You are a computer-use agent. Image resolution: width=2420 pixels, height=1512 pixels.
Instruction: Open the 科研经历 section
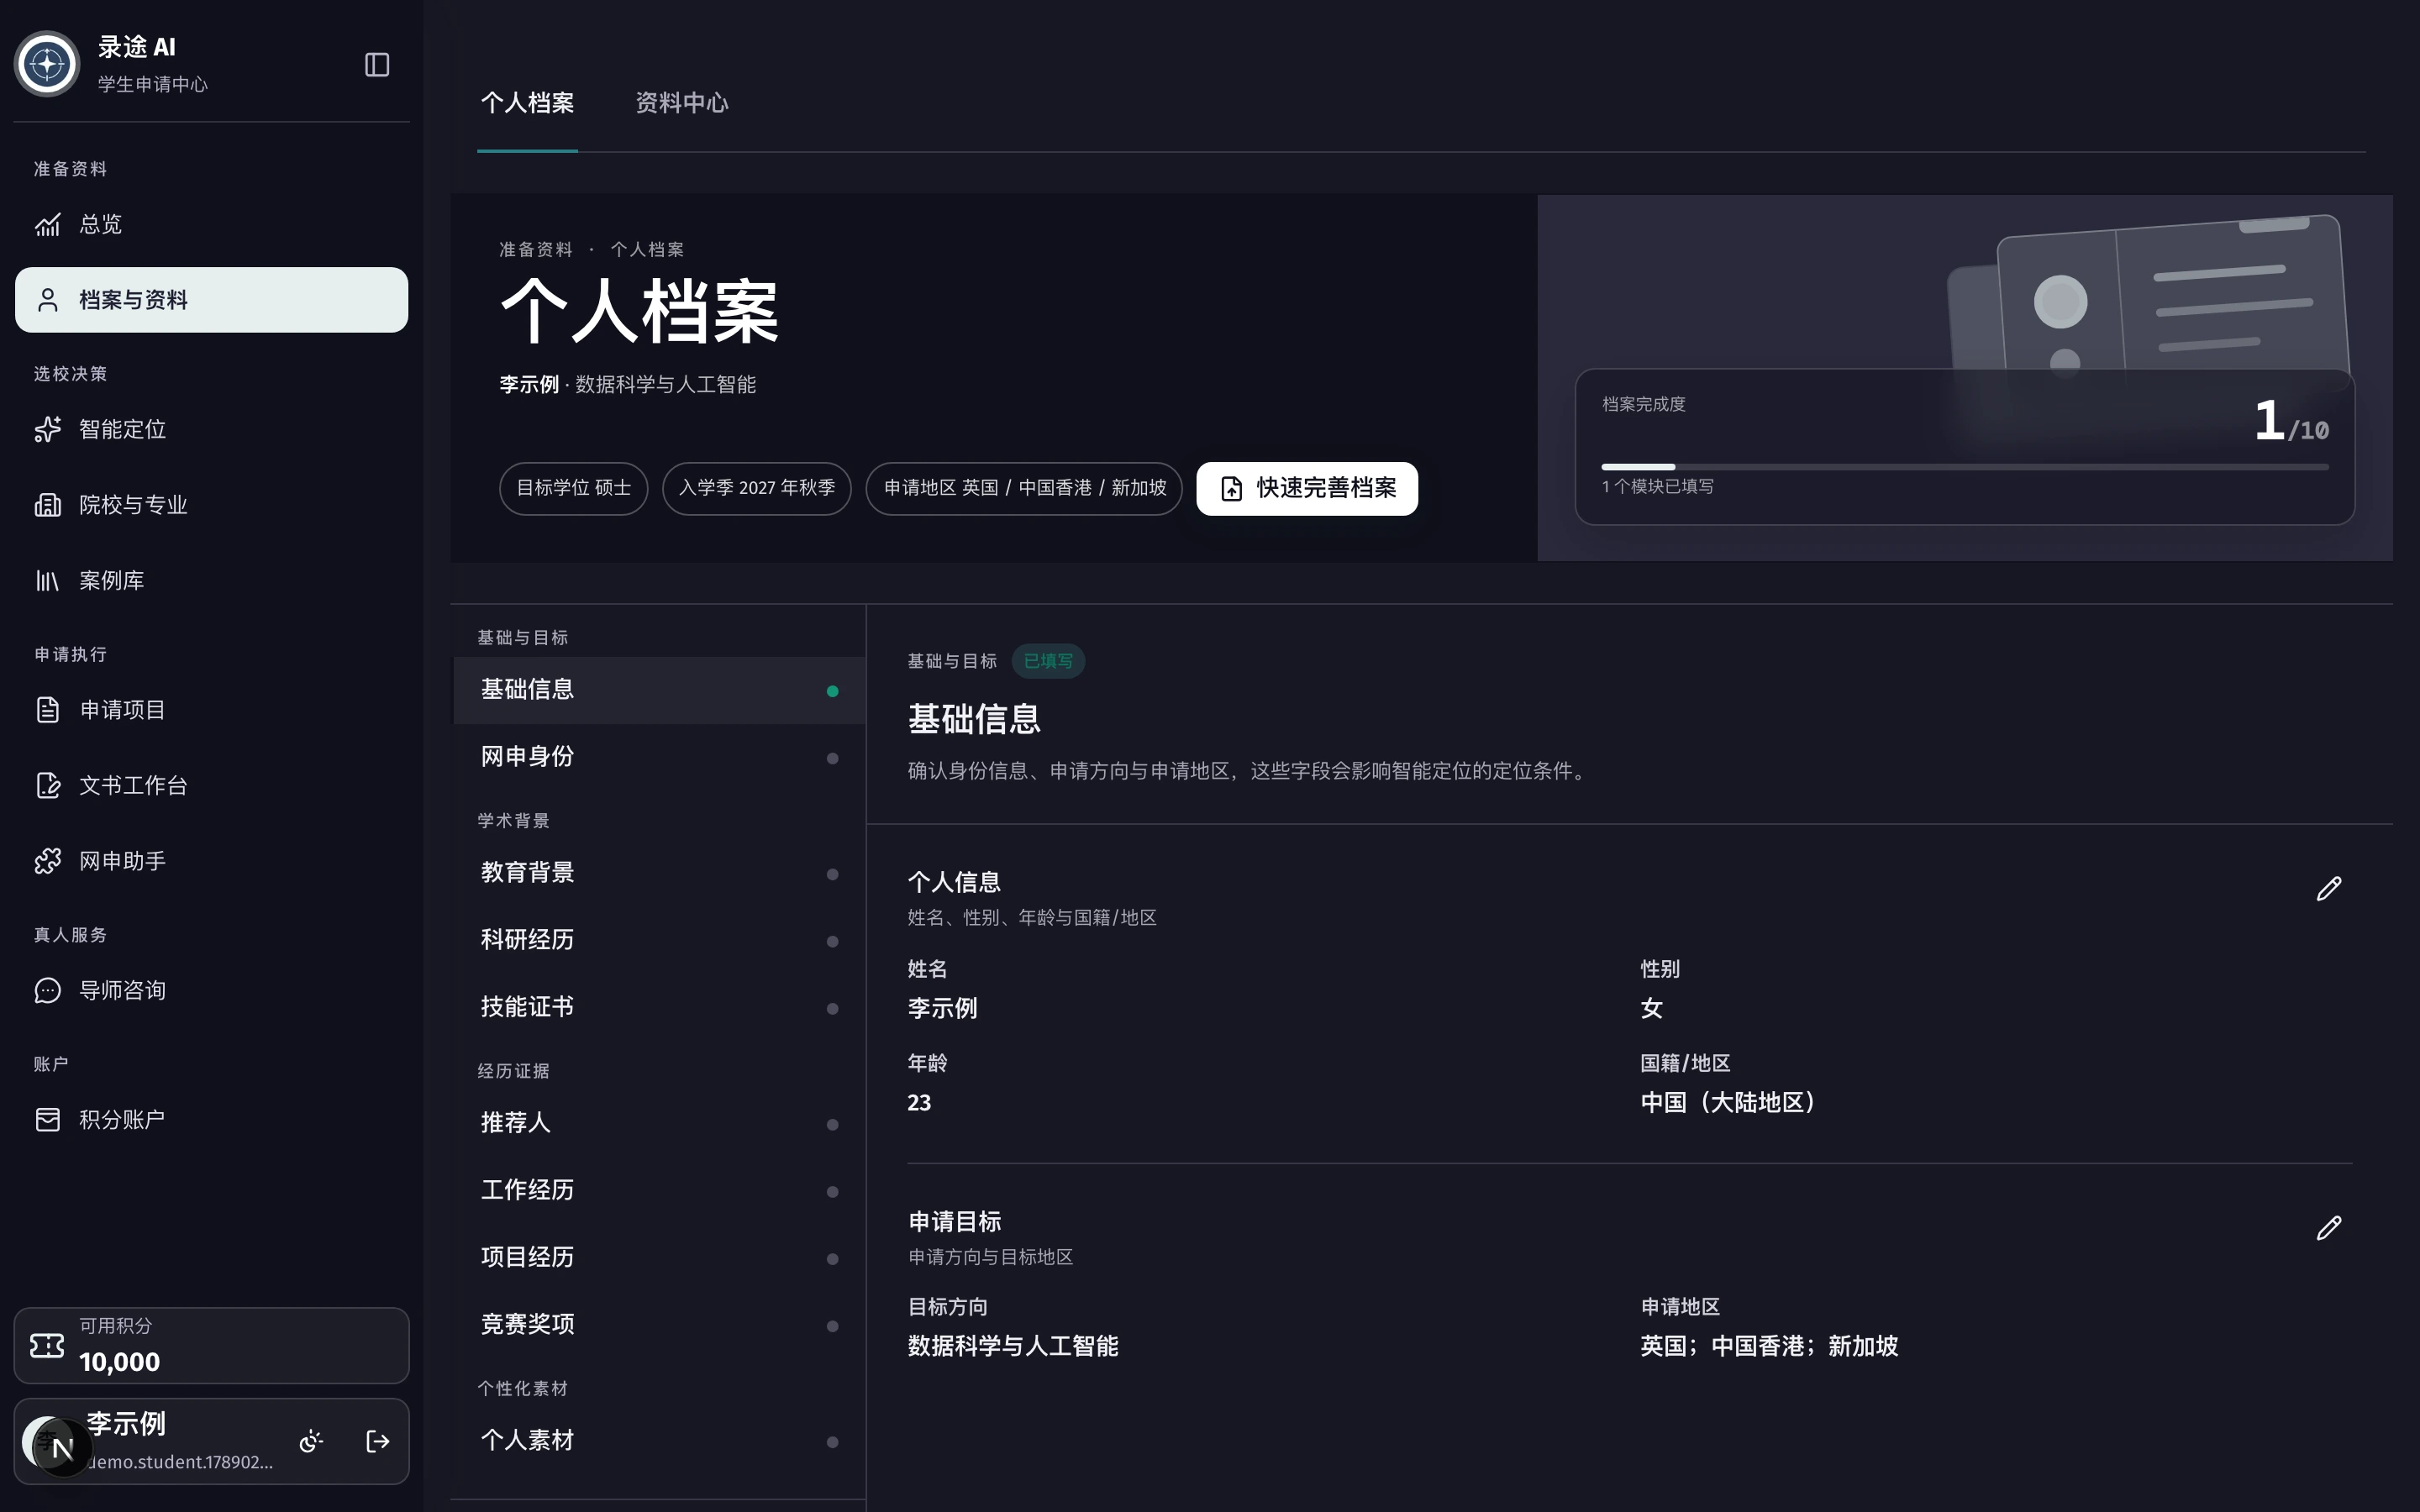659,940
